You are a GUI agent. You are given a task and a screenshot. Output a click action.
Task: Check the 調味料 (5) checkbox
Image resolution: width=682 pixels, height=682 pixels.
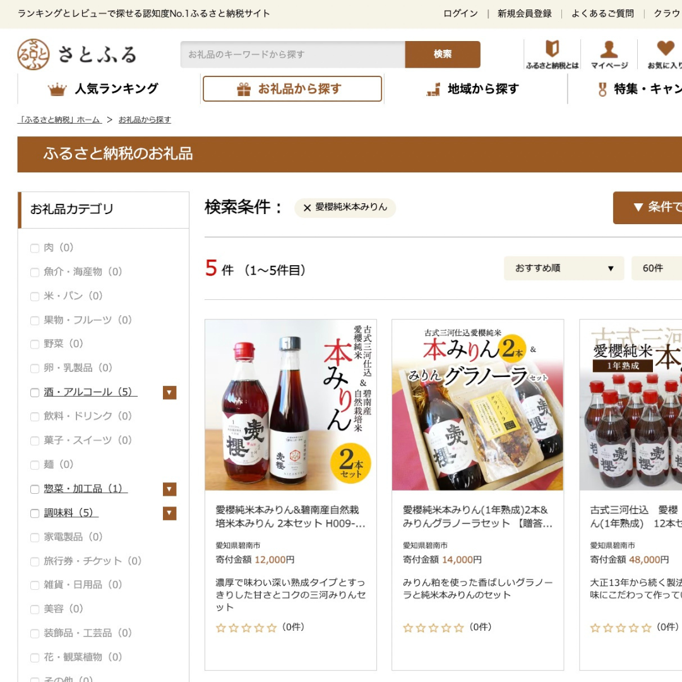[x=35, y=513]
